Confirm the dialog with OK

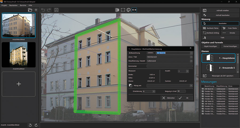185,98
